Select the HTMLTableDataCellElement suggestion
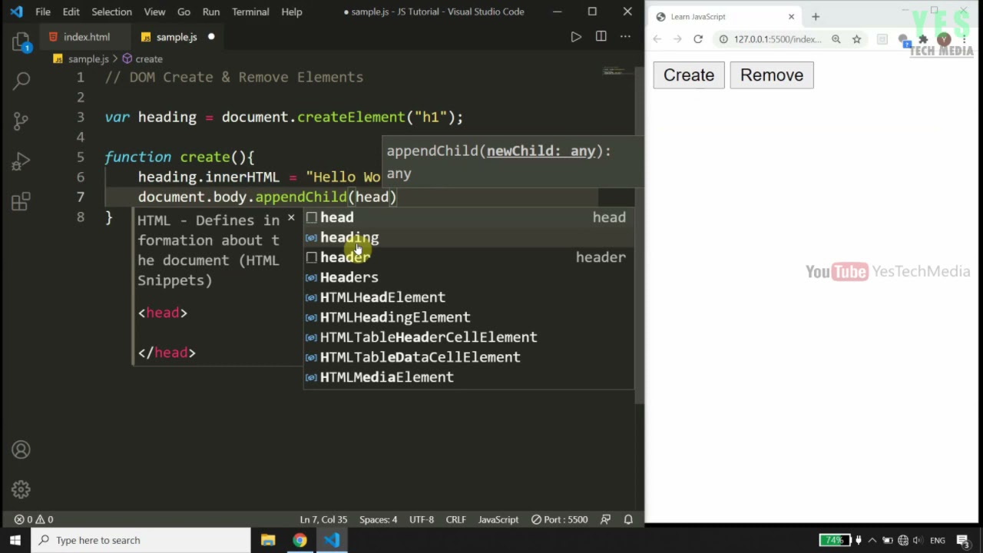Screen dimensions: 983x553 tap(468, 357)
